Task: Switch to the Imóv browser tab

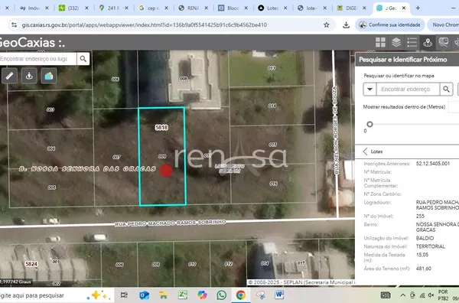Action: coord(34,8)
